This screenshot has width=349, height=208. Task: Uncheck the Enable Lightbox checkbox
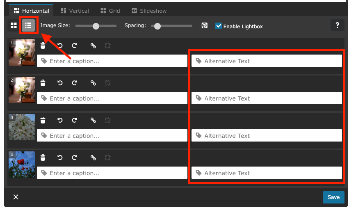coord(219,26)
